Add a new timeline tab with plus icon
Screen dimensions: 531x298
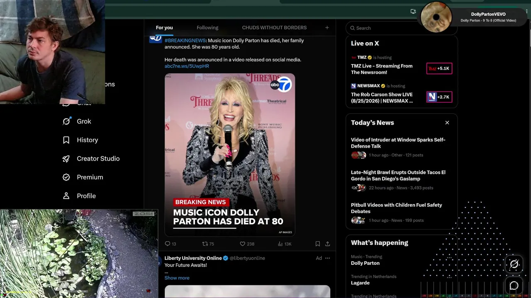click(x=327, y=28)
